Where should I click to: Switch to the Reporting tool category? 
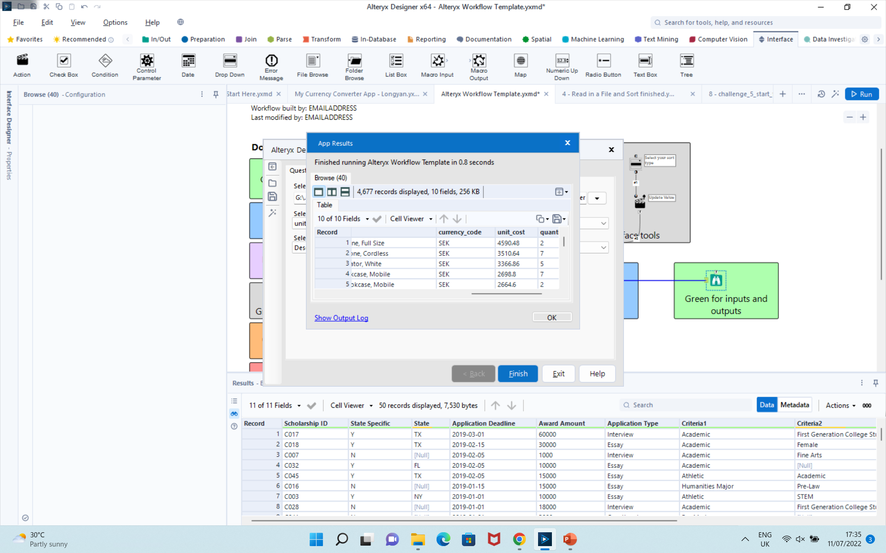(426, 39)
